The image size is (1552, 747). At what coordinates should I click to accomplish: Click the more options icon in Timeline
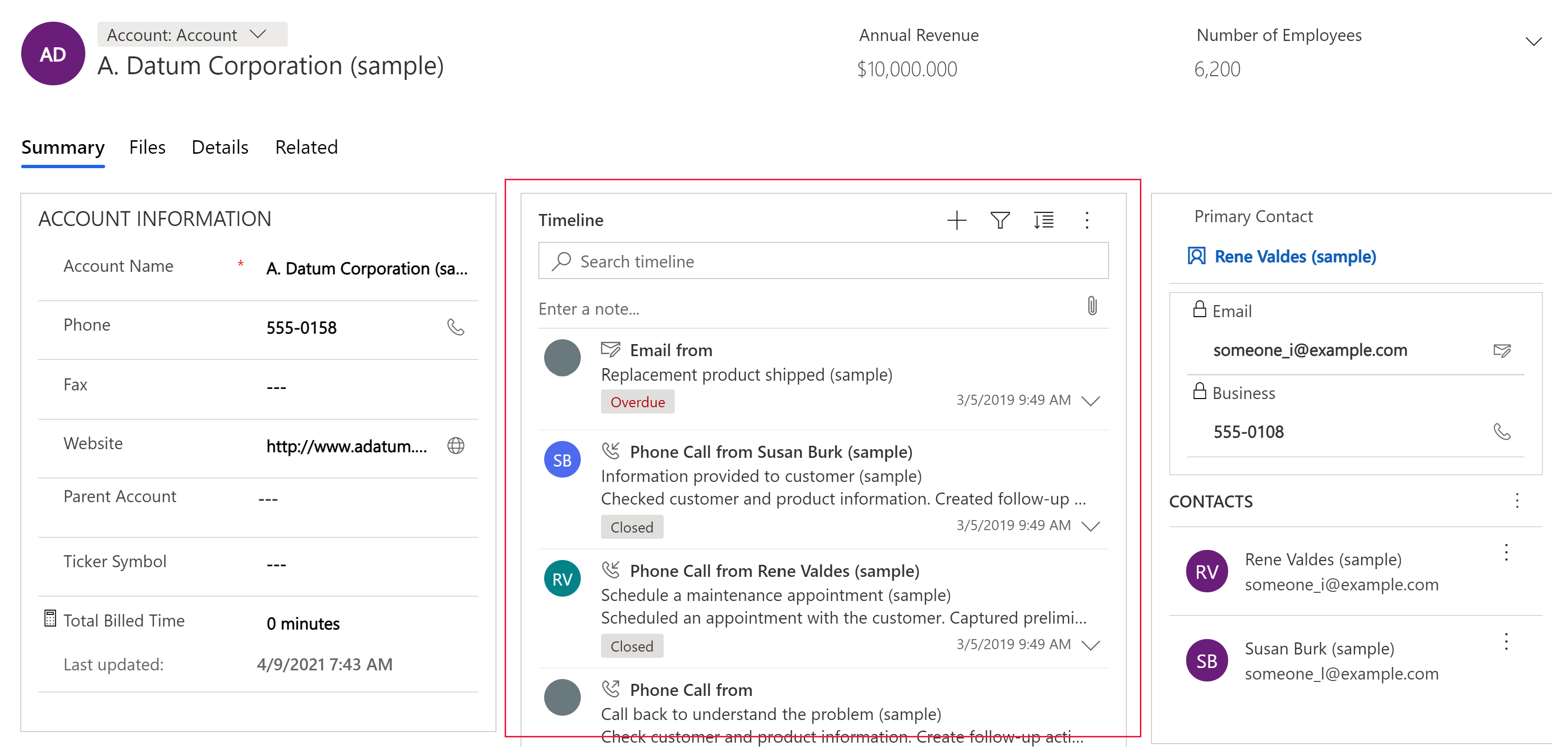1087,220
